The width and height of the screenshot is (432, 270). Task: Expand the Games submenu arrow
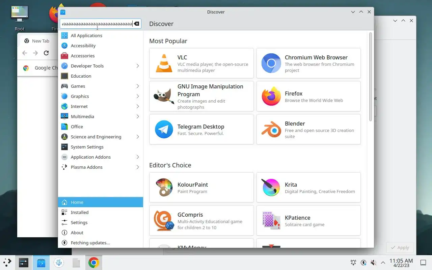tap(138, 86)
